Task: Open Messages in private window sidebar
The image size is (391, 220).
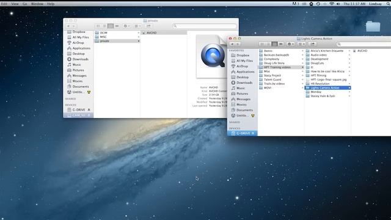Action: click(79, 76)
